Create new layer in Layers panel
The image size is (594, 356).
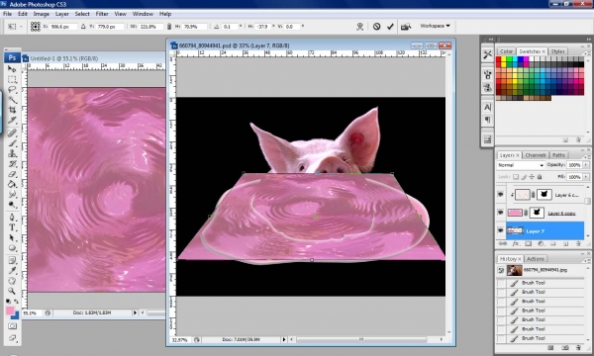click(565, 244)
